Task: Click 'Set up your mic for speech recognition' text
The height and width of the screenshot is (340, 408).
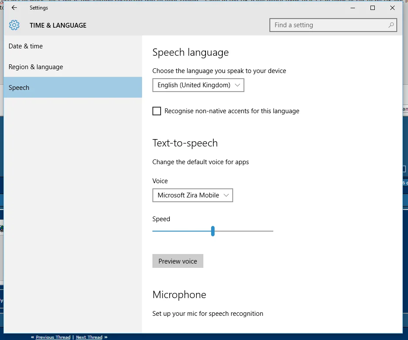Action: [208, 314]
